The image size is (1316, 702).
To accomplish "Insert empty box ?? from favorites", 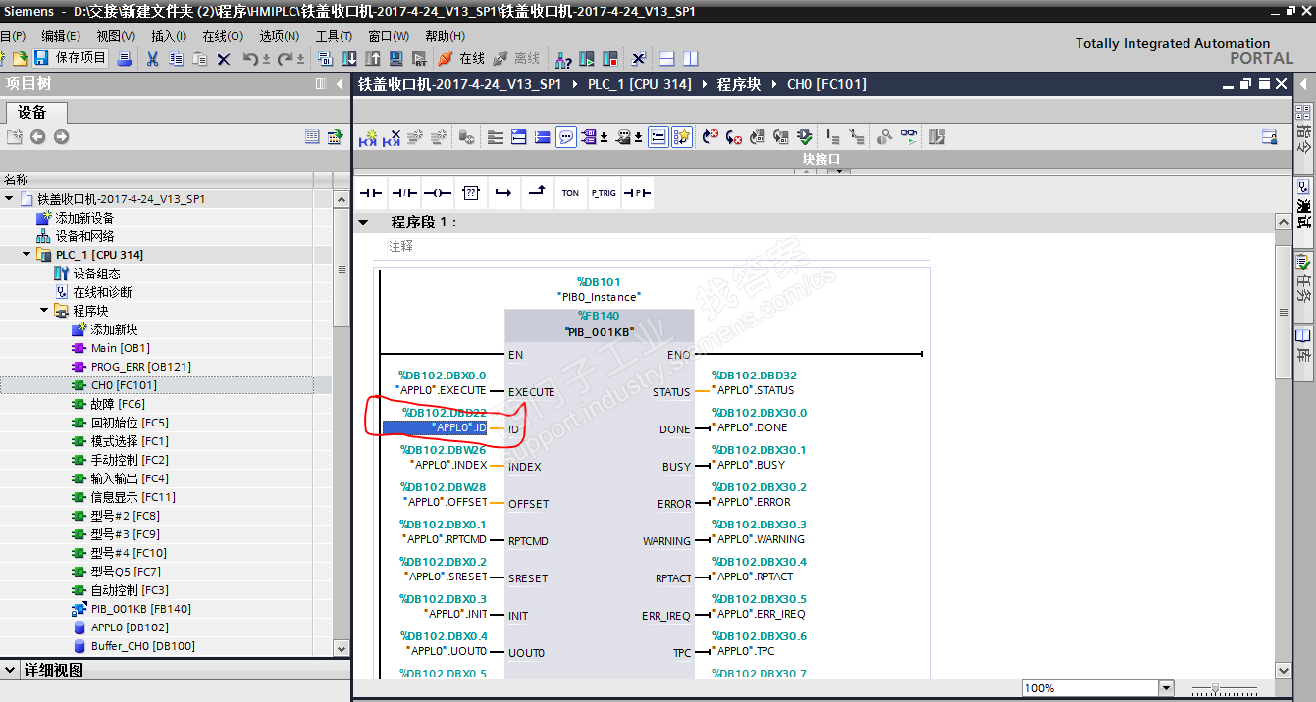I will point(471,193).
